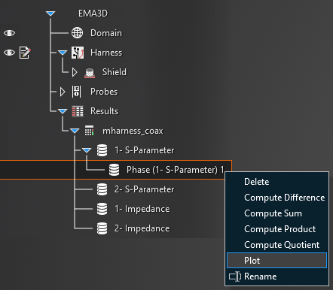The width and height of the screenshot is (333, 290).
Task: Click the Probes node icon
Action: tap(77, 92)
